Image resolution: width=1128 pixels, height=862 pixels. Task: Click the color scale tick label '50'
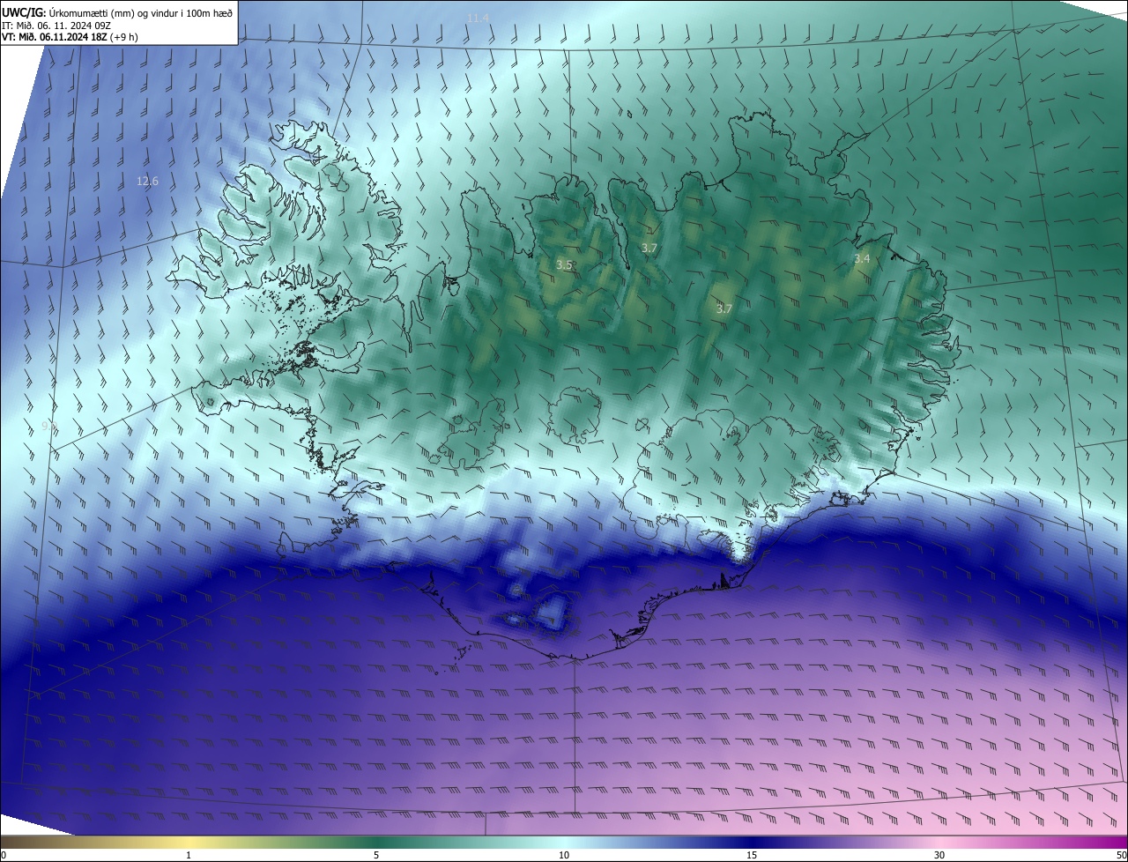pos(1121,856)
